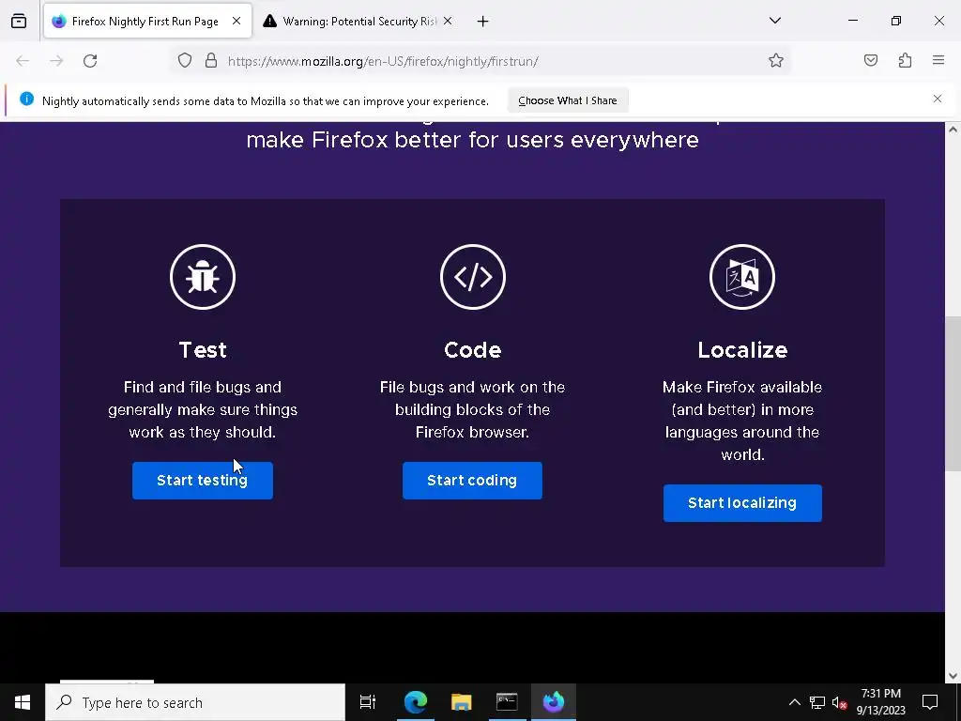Screen dimensions: 961x721
Task: Click the Code heading text
Action: pyautogui.click(x=473, y=350)
